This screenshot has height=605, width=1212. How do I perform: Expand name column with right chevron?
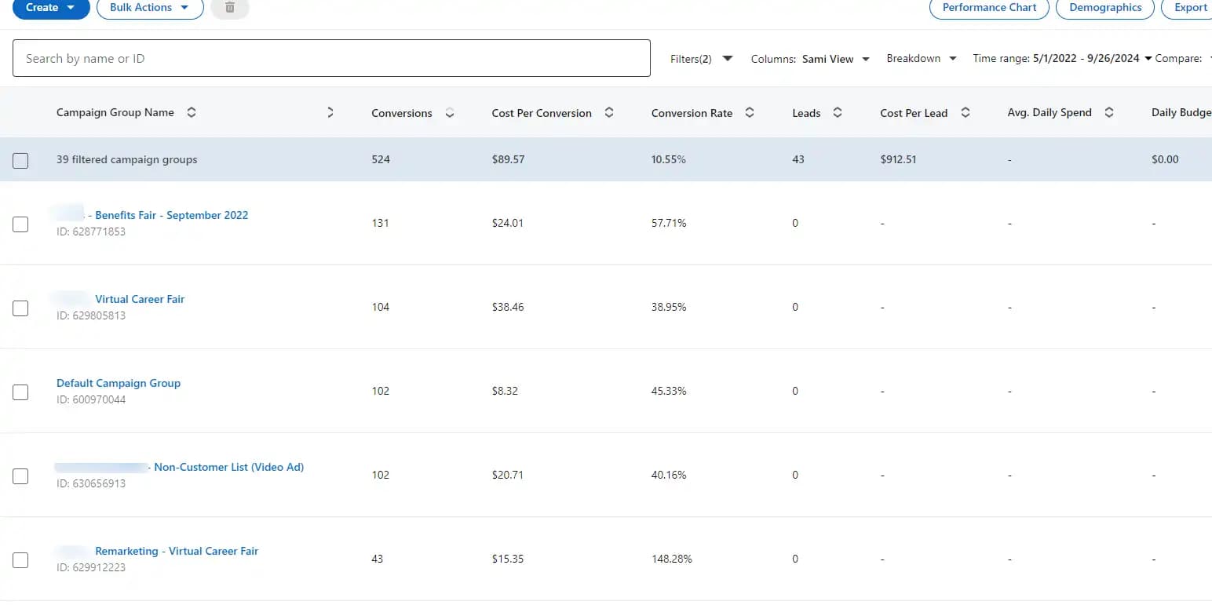(x=330, y=113)
